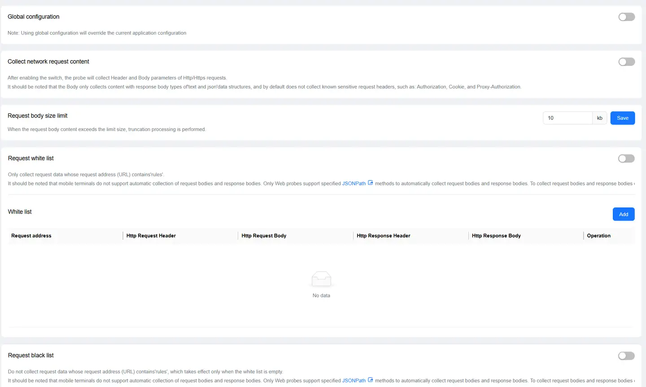646x387 pixels.
Task: Select the Http Request Header column header
Action: click(x=151, y=236)
